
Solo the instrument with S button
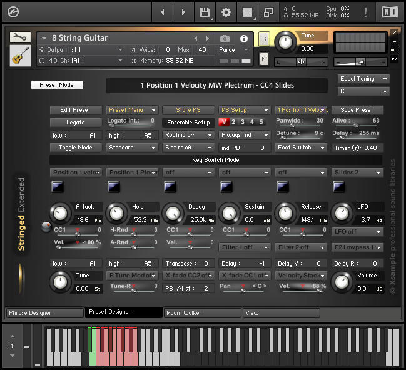pyautogui.click(x=264, y=39)
